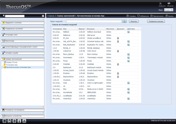Viewport: 176px width, 124px height.
Task: Click the Выключение shutdown icon
Action: 152,16
